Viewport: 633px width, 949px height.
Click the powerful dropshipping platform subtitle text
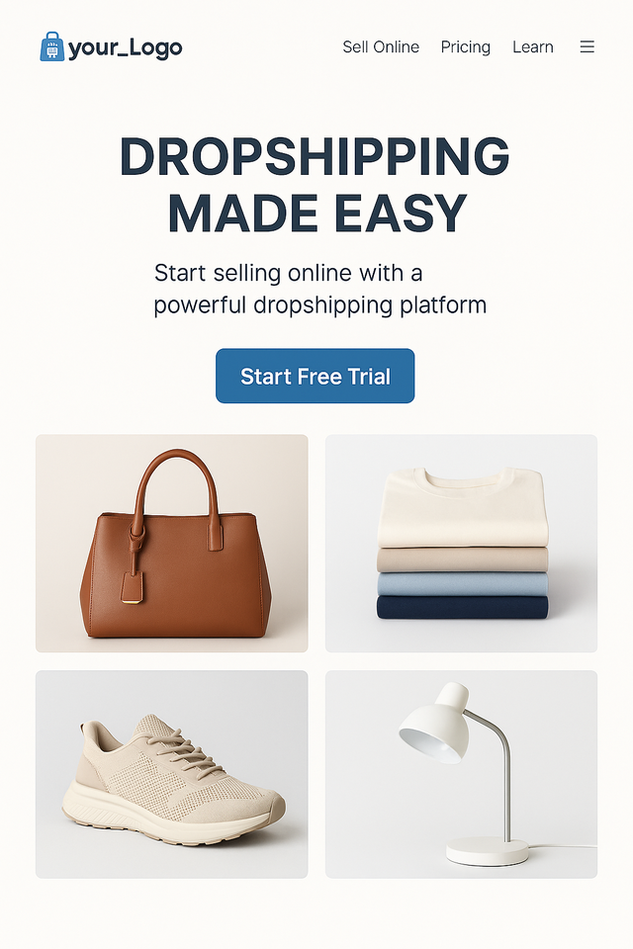pyautogui.click(x=319, y=304)
